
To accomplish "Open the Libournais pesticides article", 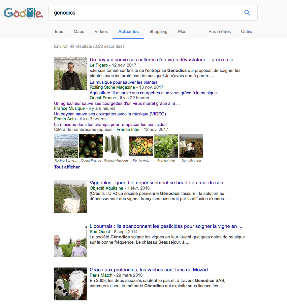I will 166,226.
